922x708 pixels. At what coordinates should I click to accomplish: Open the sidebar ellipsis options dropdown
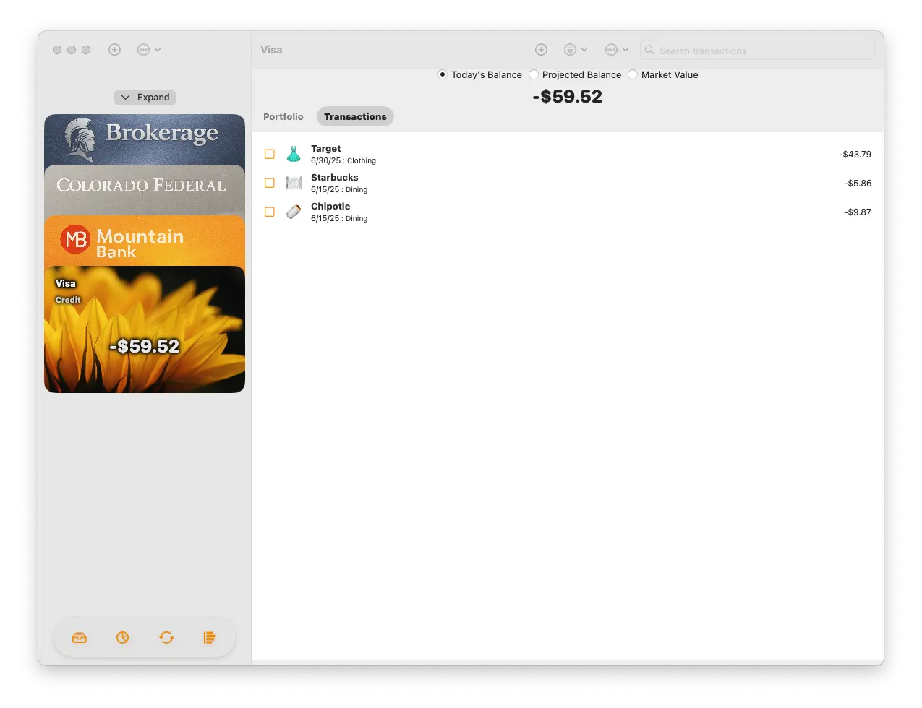(148, 50)
